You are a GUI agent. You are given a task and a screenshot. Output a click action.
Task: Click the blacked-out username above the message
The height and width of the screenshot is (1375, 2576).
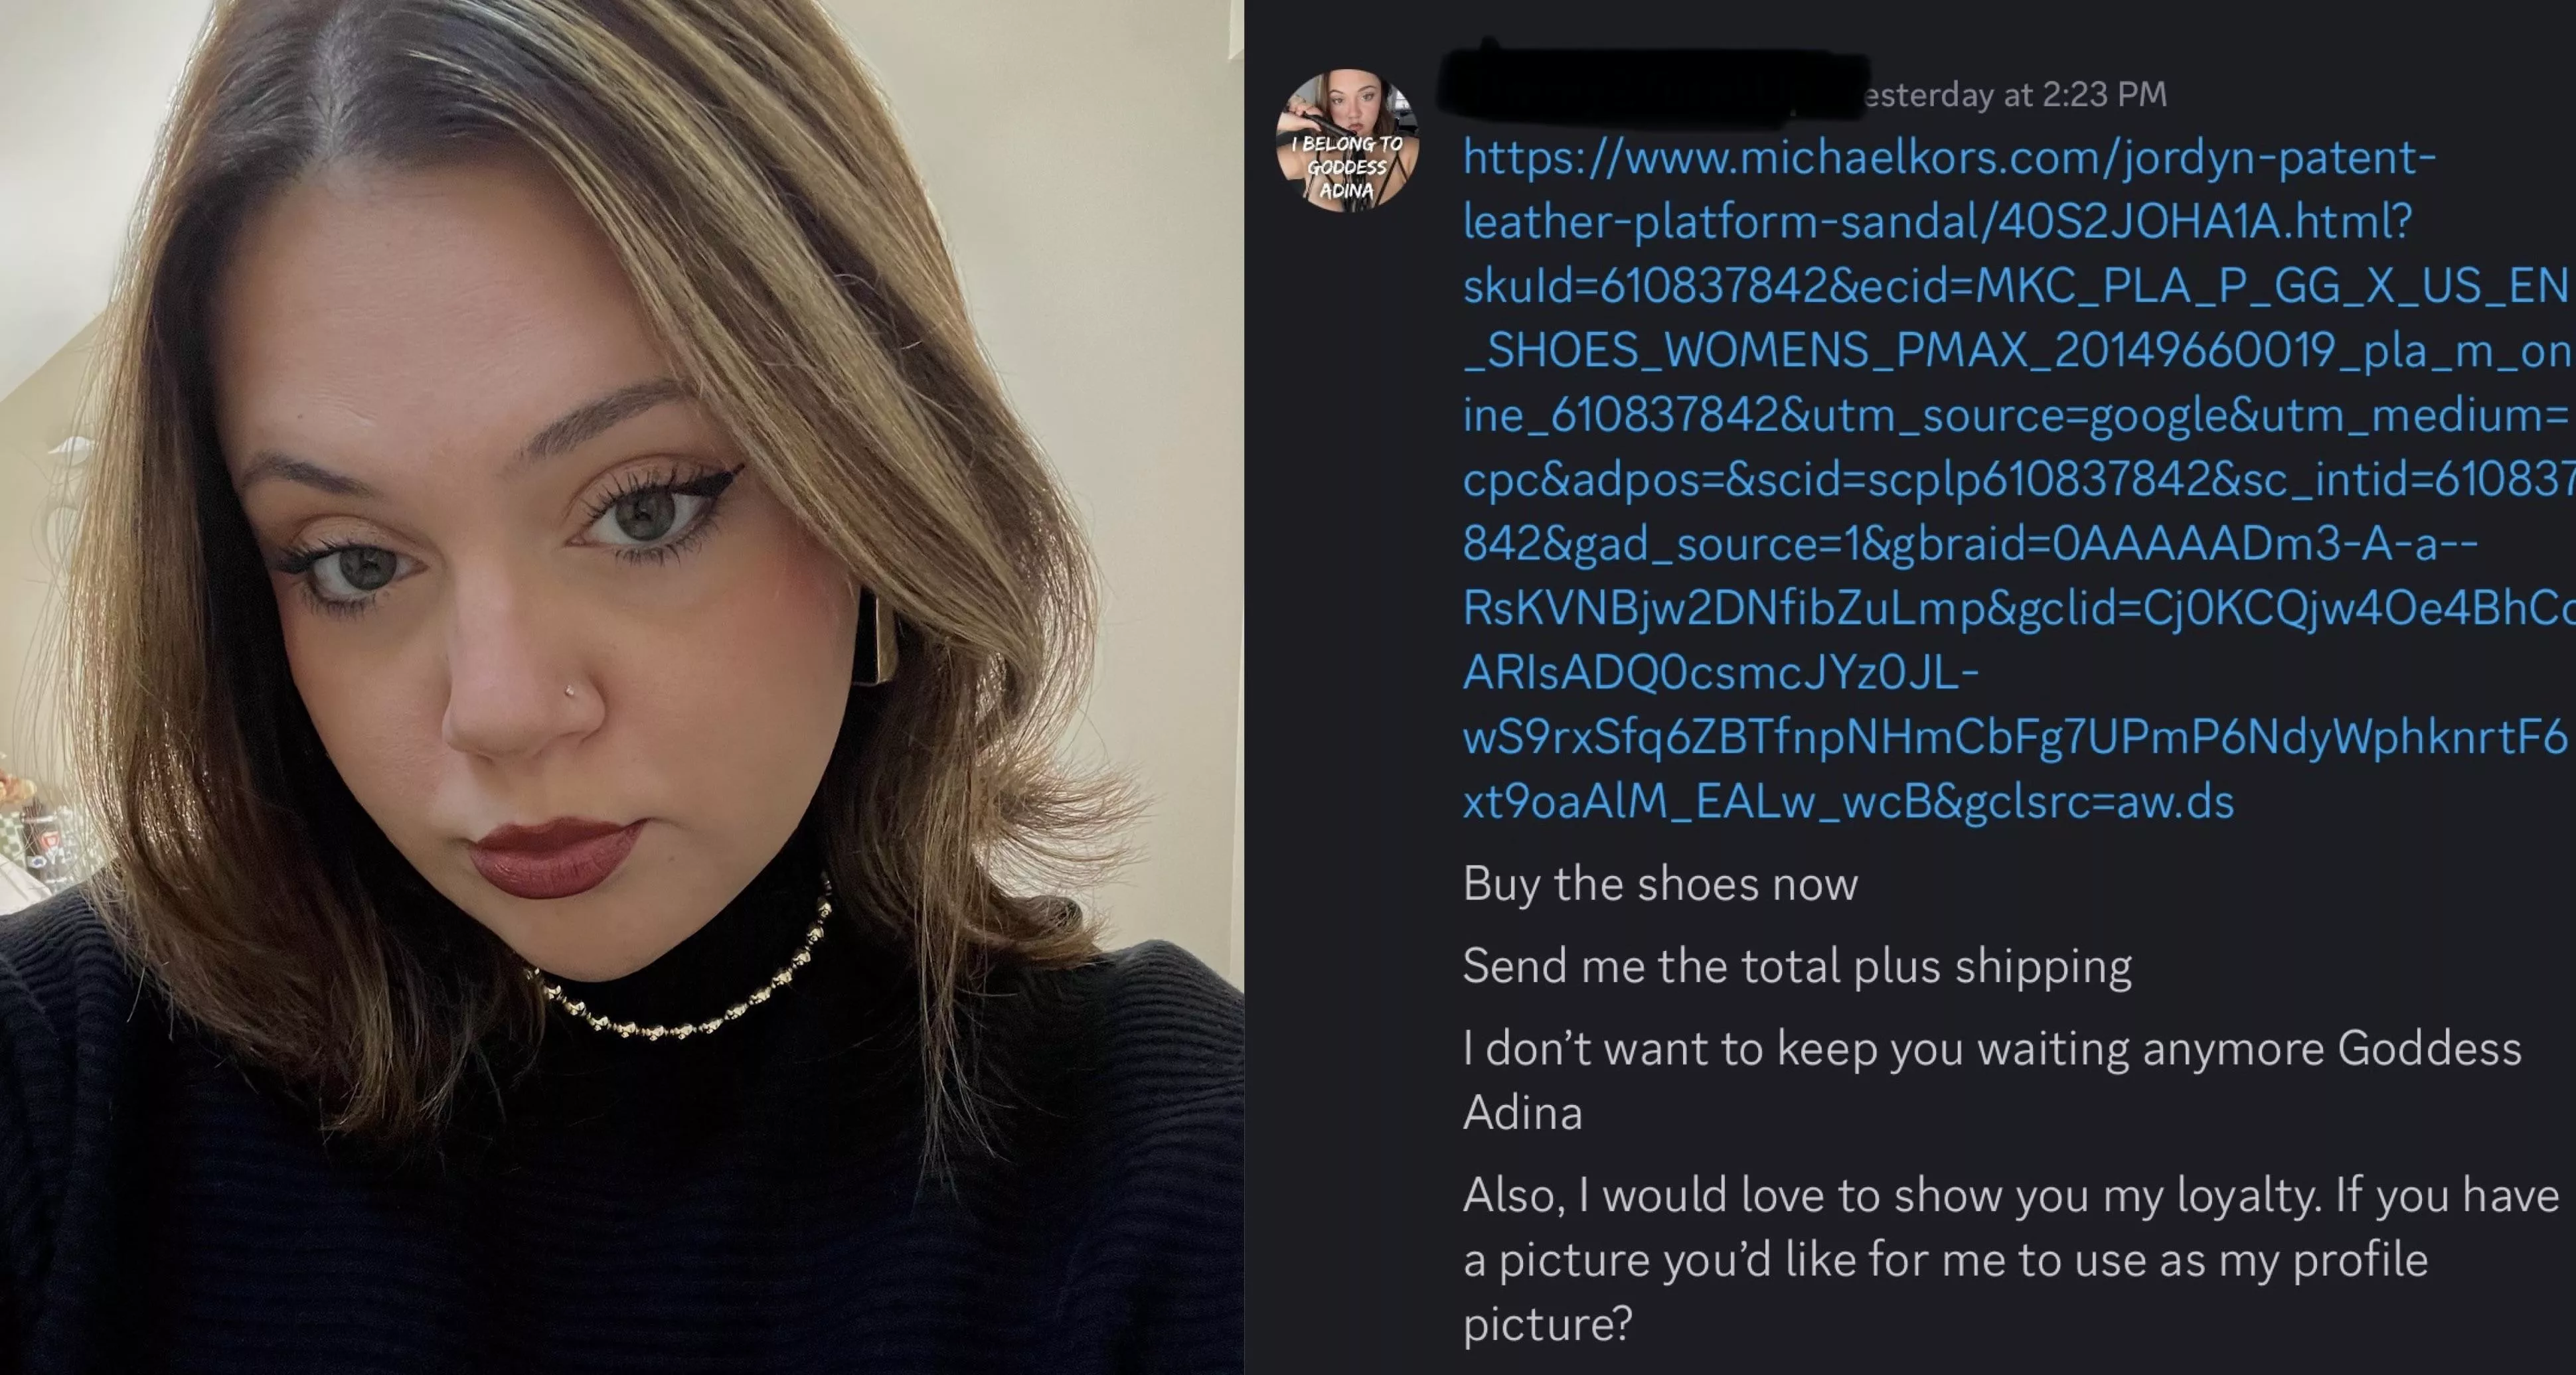click(1650, 90)
